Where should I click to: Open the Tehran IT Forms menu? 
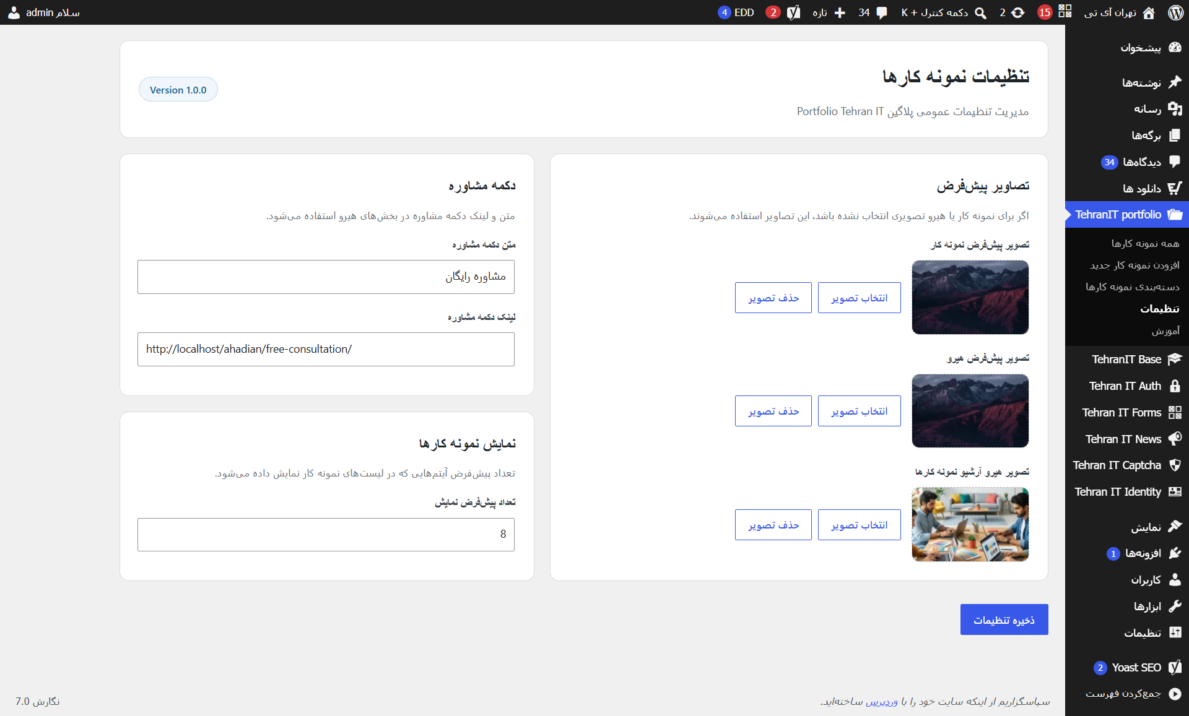pos(1127,413)
